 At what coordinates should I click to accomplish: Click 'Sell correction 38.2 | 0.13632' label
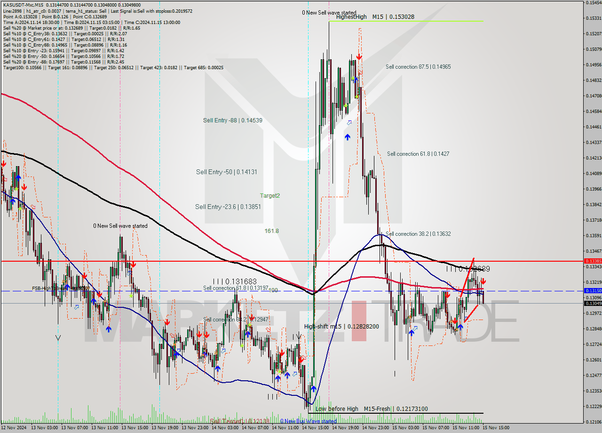click(x=418, y=234)
